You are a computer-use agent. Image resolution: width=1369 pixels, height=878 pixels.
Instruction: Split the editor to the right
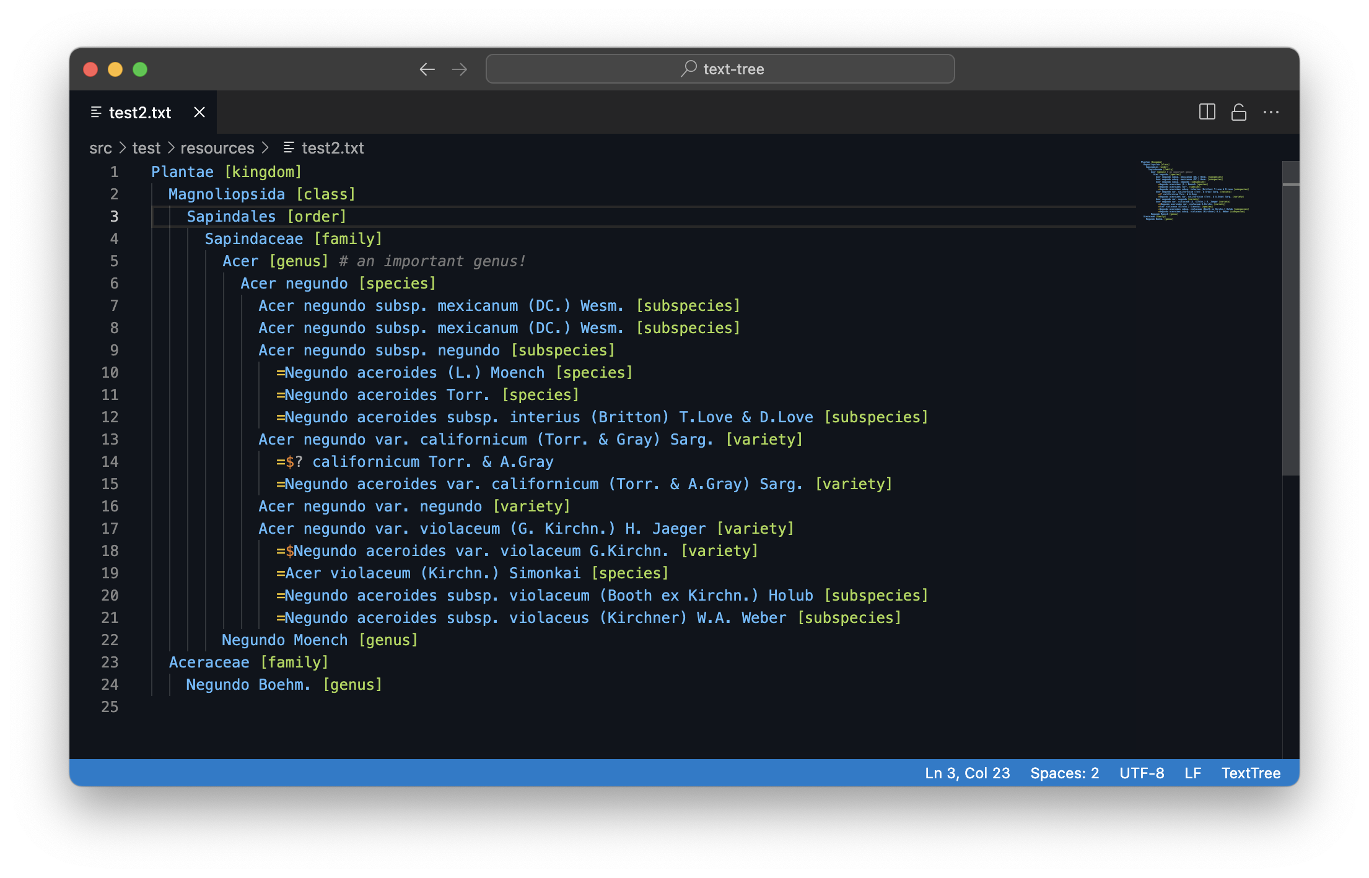[x=1207, y=112]
